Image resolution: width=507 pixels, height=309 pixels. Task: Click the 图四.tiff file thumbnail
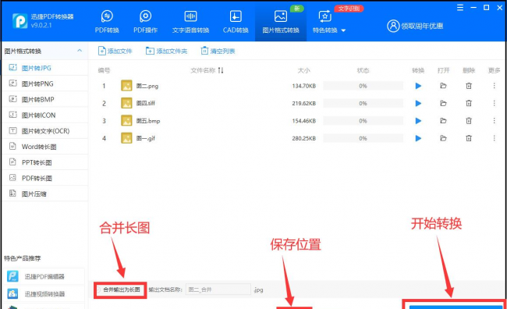(x=126, y=103)
